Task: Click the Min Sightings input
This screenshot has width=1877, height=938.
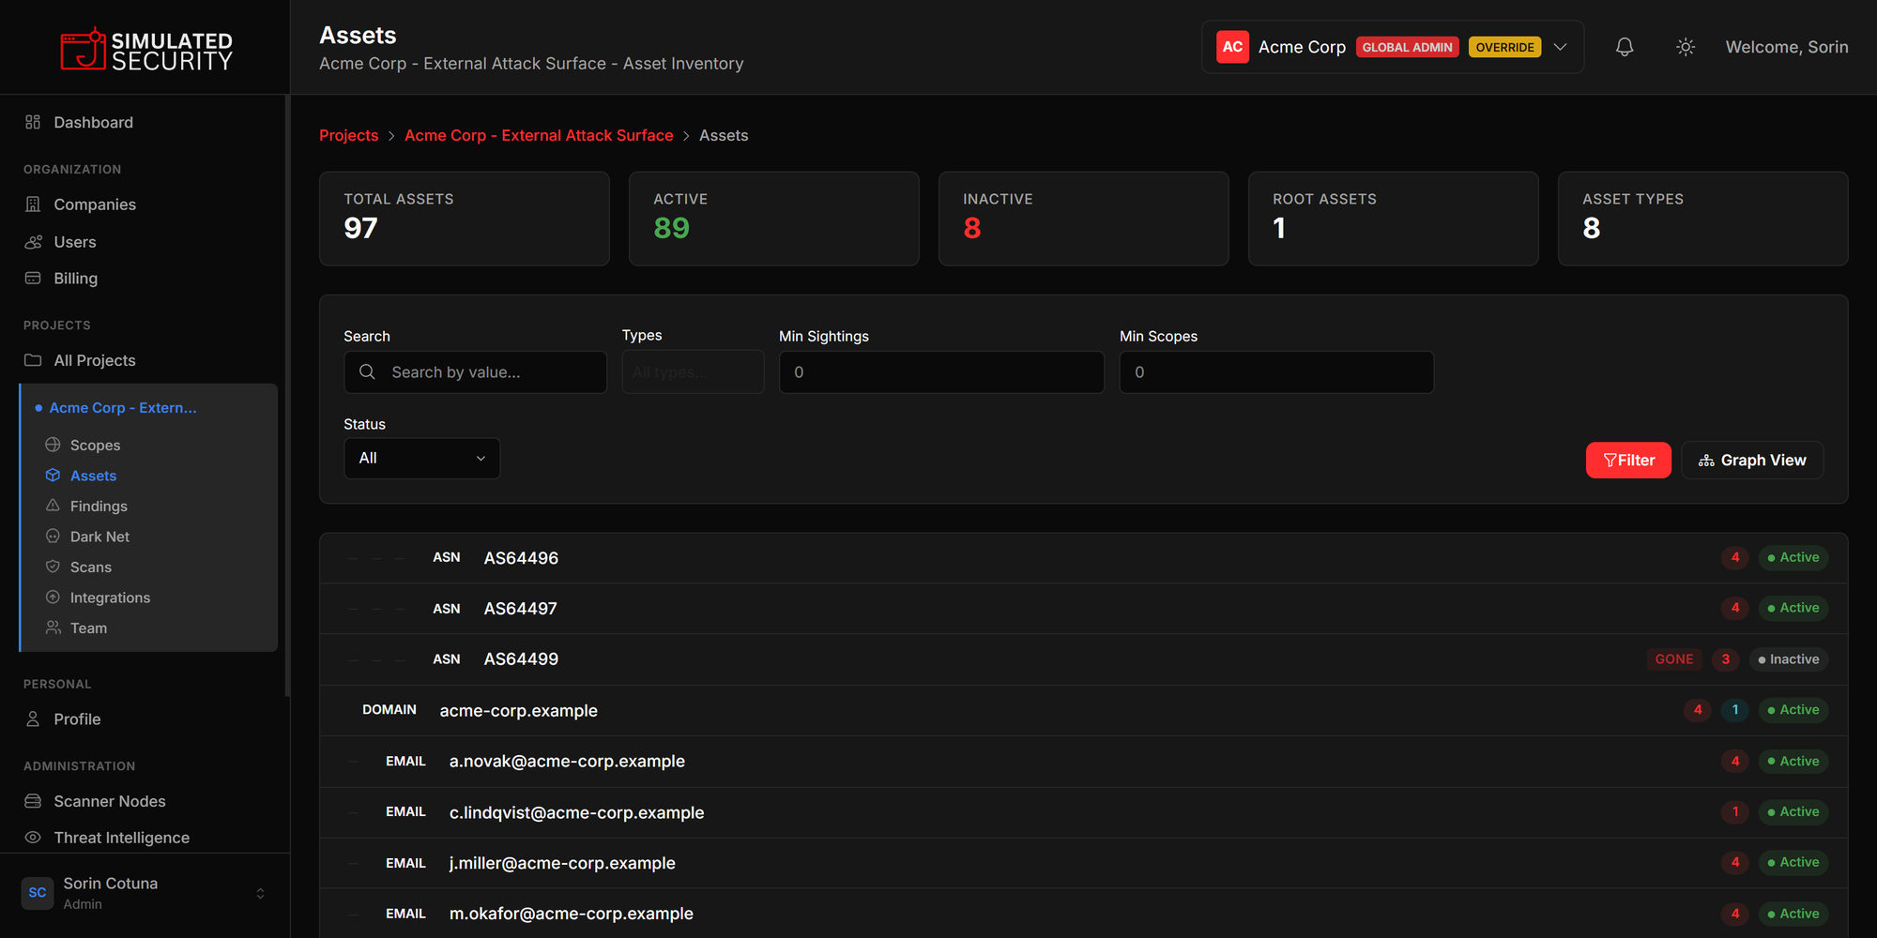Action: pyautogui.click(x=941, y=372)
